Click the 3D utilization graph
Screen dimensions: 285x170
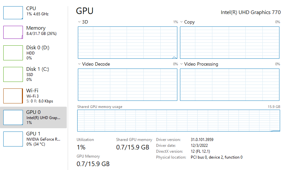(x=128, y=42)
